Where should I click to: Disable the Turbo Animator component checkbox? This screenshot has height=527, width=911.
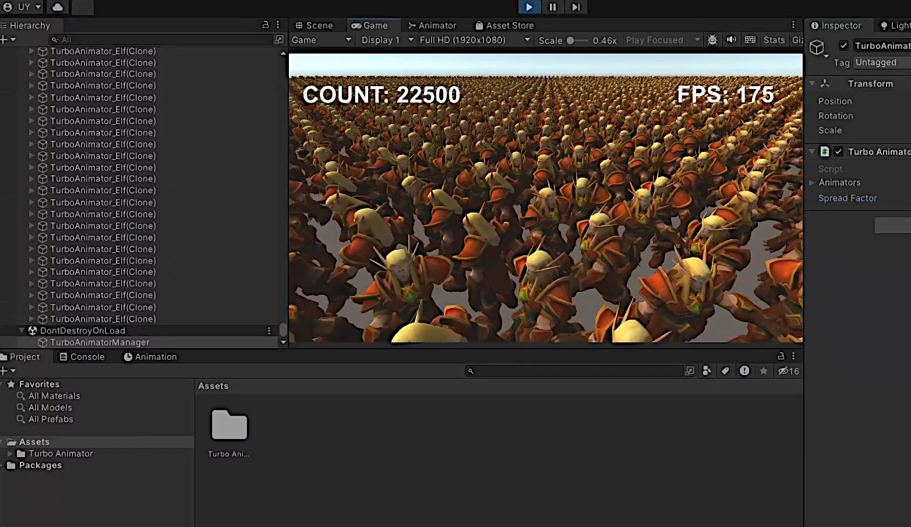pos(838,151)
